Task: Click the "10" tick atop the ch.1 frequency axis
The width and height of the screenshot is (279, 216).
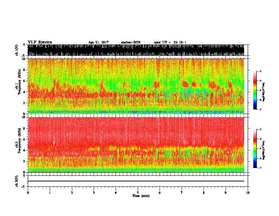Action: (x=24, y=59)
